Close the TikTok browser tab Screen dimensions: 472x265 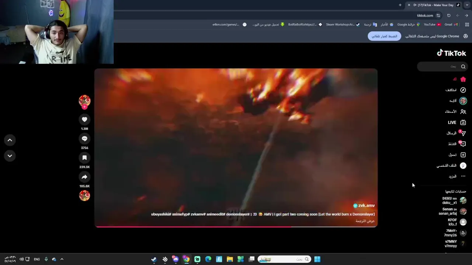[409, 5]
